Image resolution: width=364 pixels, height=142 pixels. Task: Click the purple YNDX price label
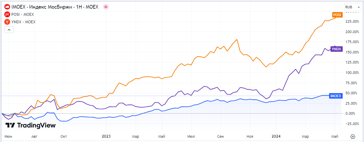click(x=337, y=49)
